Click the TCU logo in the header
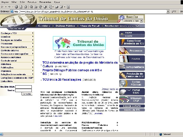The image size is (183, 137). (18, 21)
